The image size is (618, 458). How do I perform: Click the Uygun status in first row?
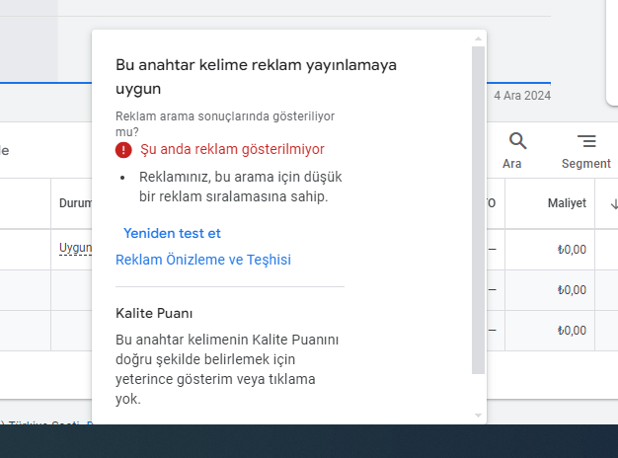click(75, 248)
